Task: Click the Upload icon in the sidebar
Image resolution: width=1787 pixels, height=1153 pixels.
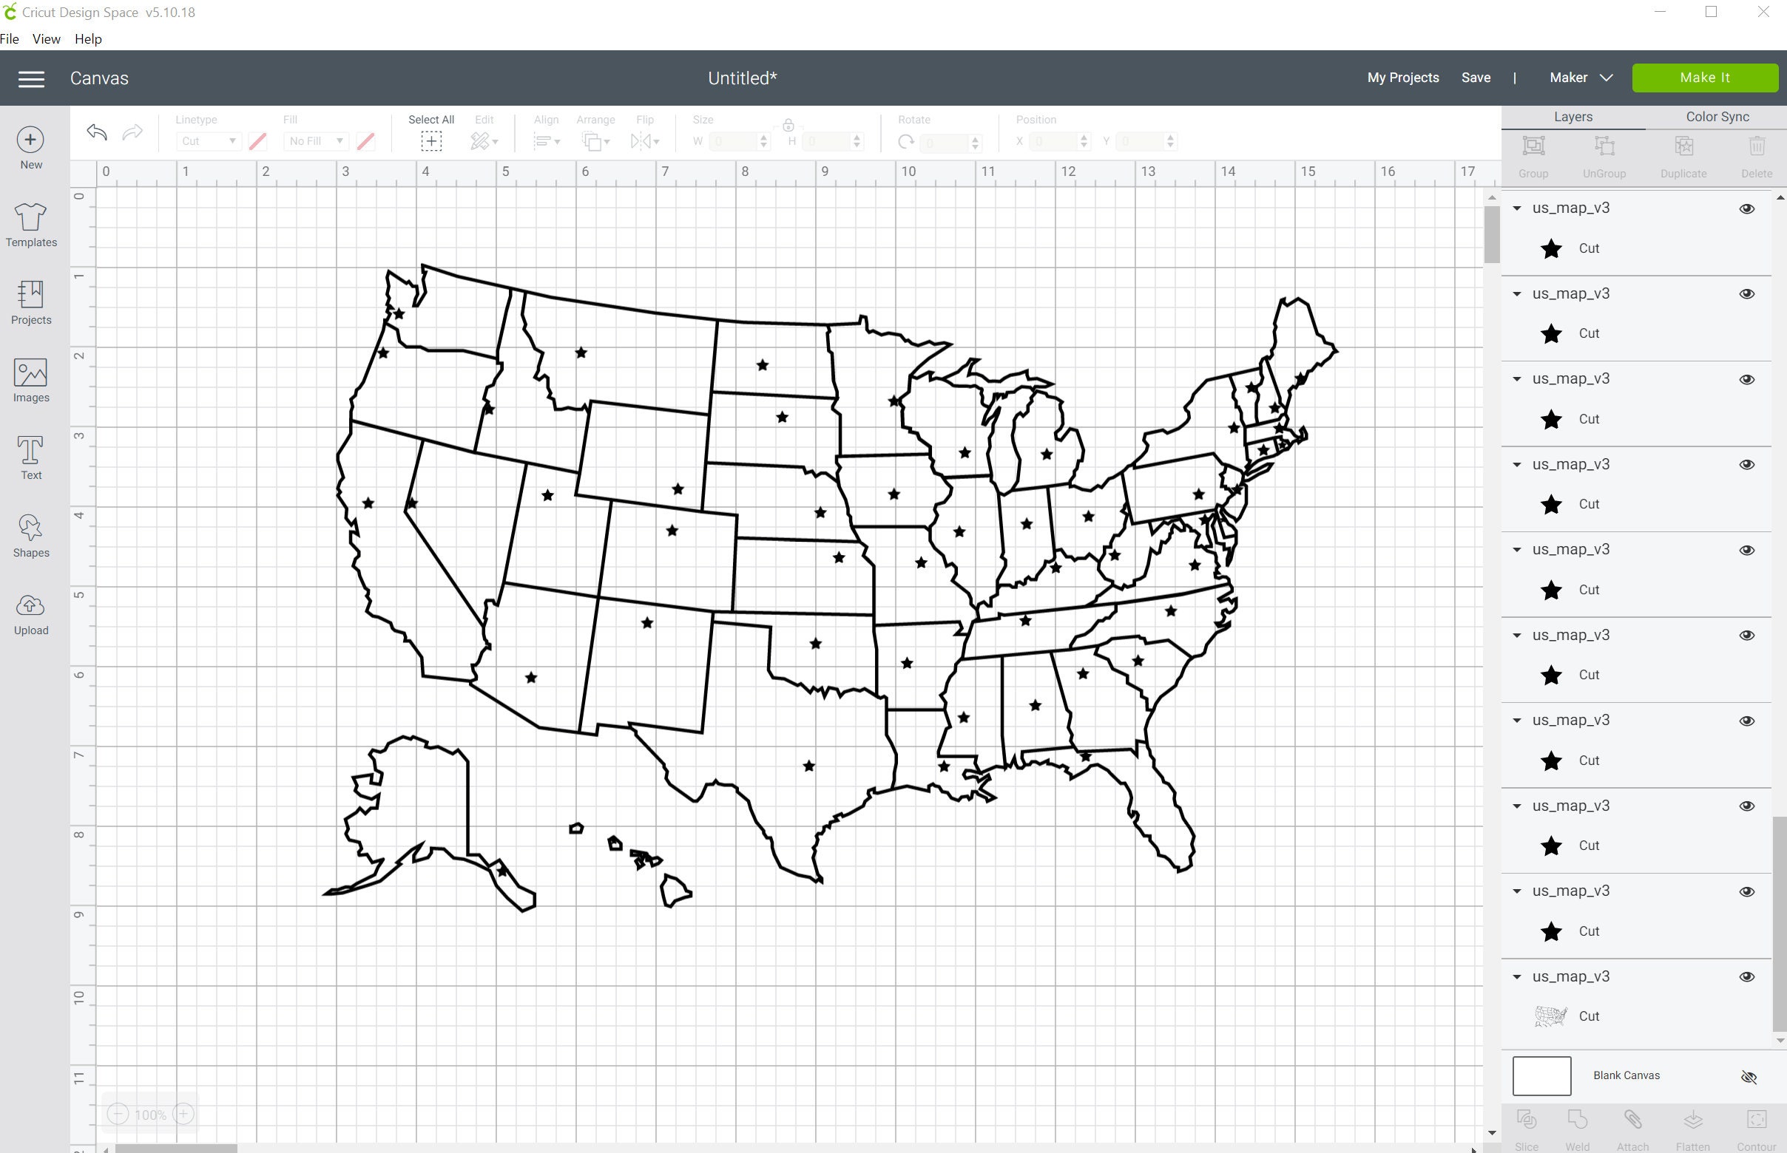Action: (x=30, y=613)
